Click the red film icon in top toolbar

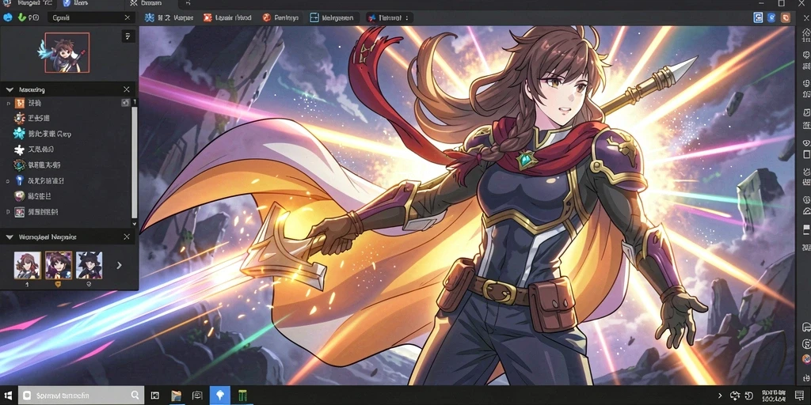(x=208, y=17)
